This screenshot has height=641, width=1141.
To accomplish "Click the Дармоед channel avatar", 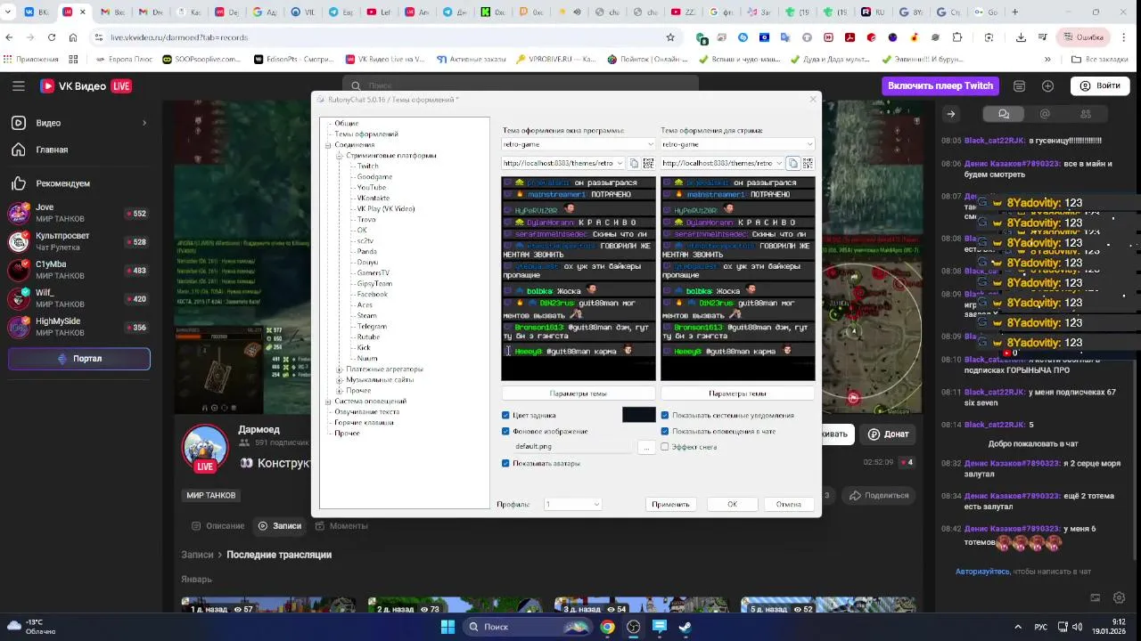I will click(x=205, y=447).
